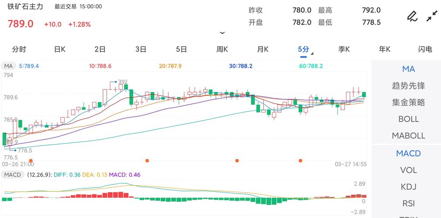Click the 铁矿石主力 contract title
The image size is (441, 218).
25,7
